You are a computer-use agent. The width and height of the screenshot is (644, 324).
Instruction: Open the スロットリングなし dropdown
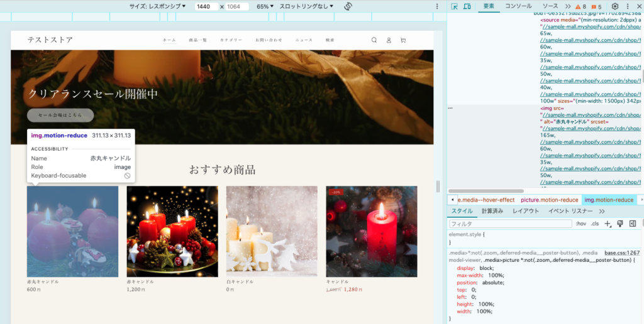pos(306,6)
